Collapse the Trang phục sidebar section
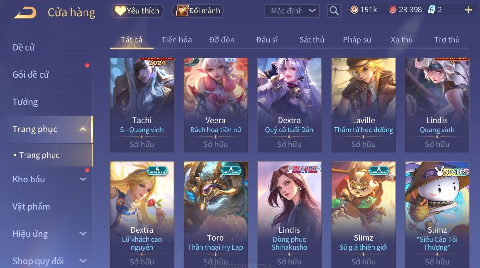The width and height of the screenshot is (480, 268). click(83, 129)
